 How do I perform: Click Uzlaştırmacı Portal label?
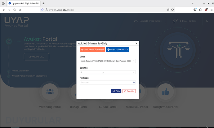tap(166, 107)
